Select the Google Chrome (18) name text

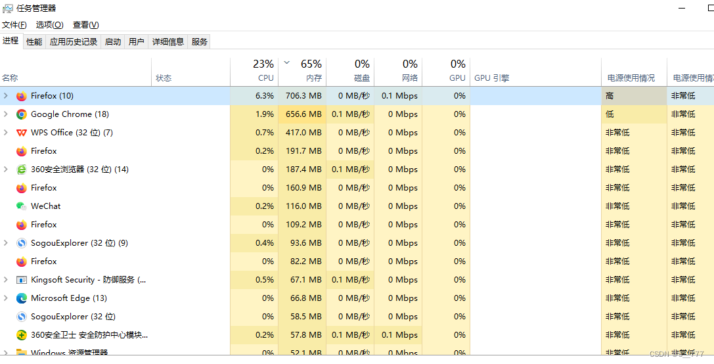(70, 114)
